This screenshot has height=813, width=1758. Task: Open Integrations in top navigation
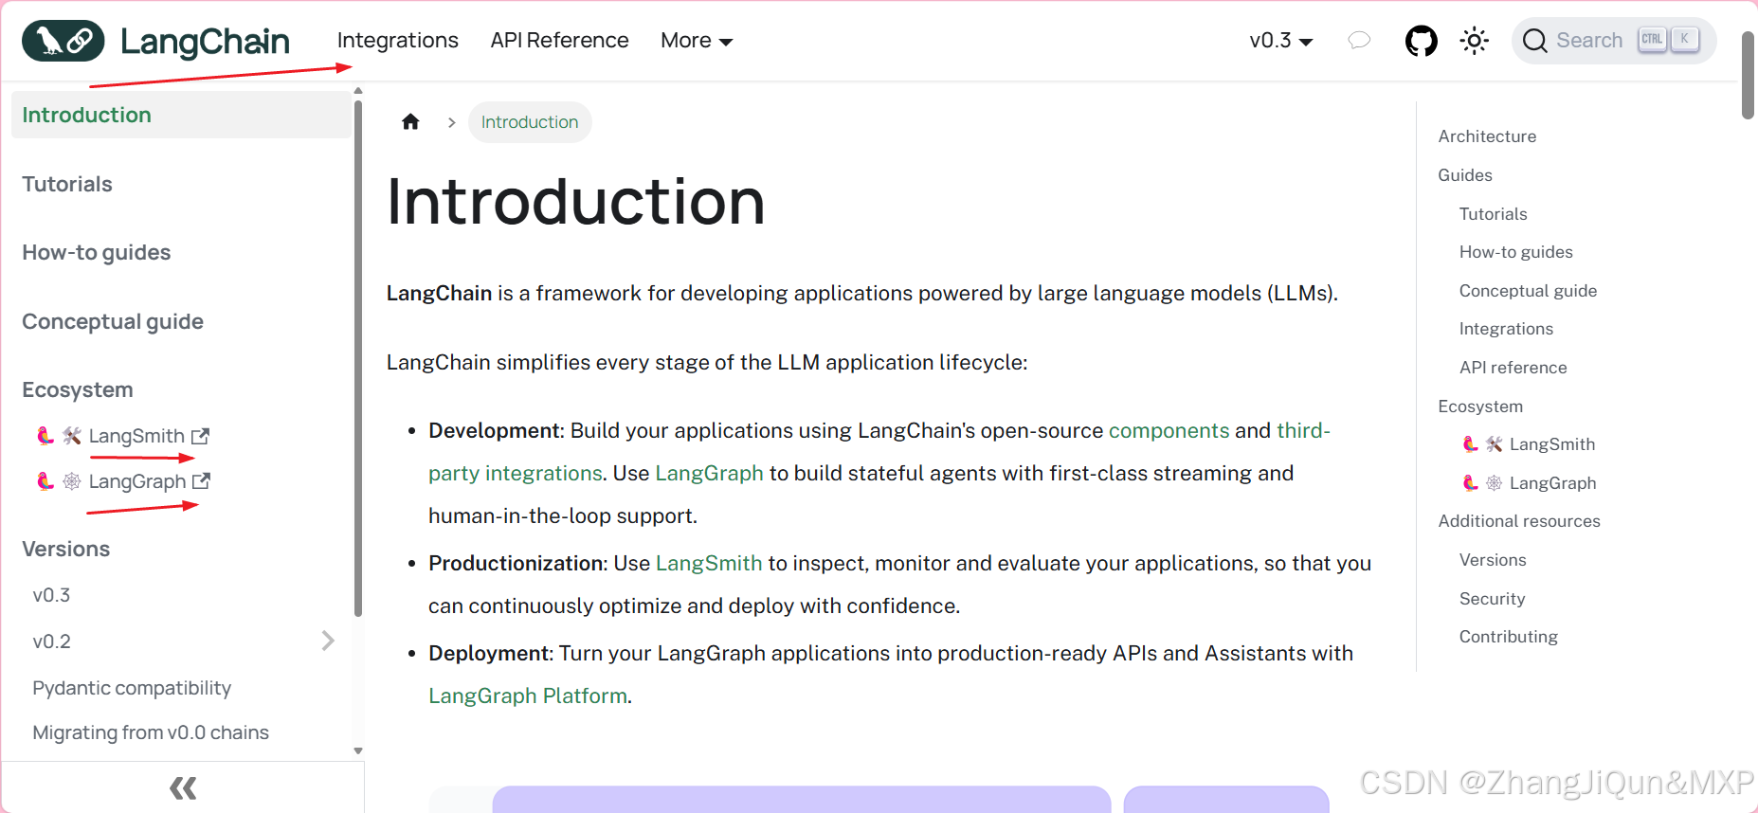(x=397, y=41)
